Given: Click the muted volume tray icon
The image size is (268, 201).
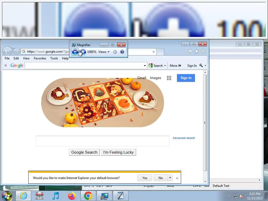Looking at the screenshot, I should [x=242, y=196].
